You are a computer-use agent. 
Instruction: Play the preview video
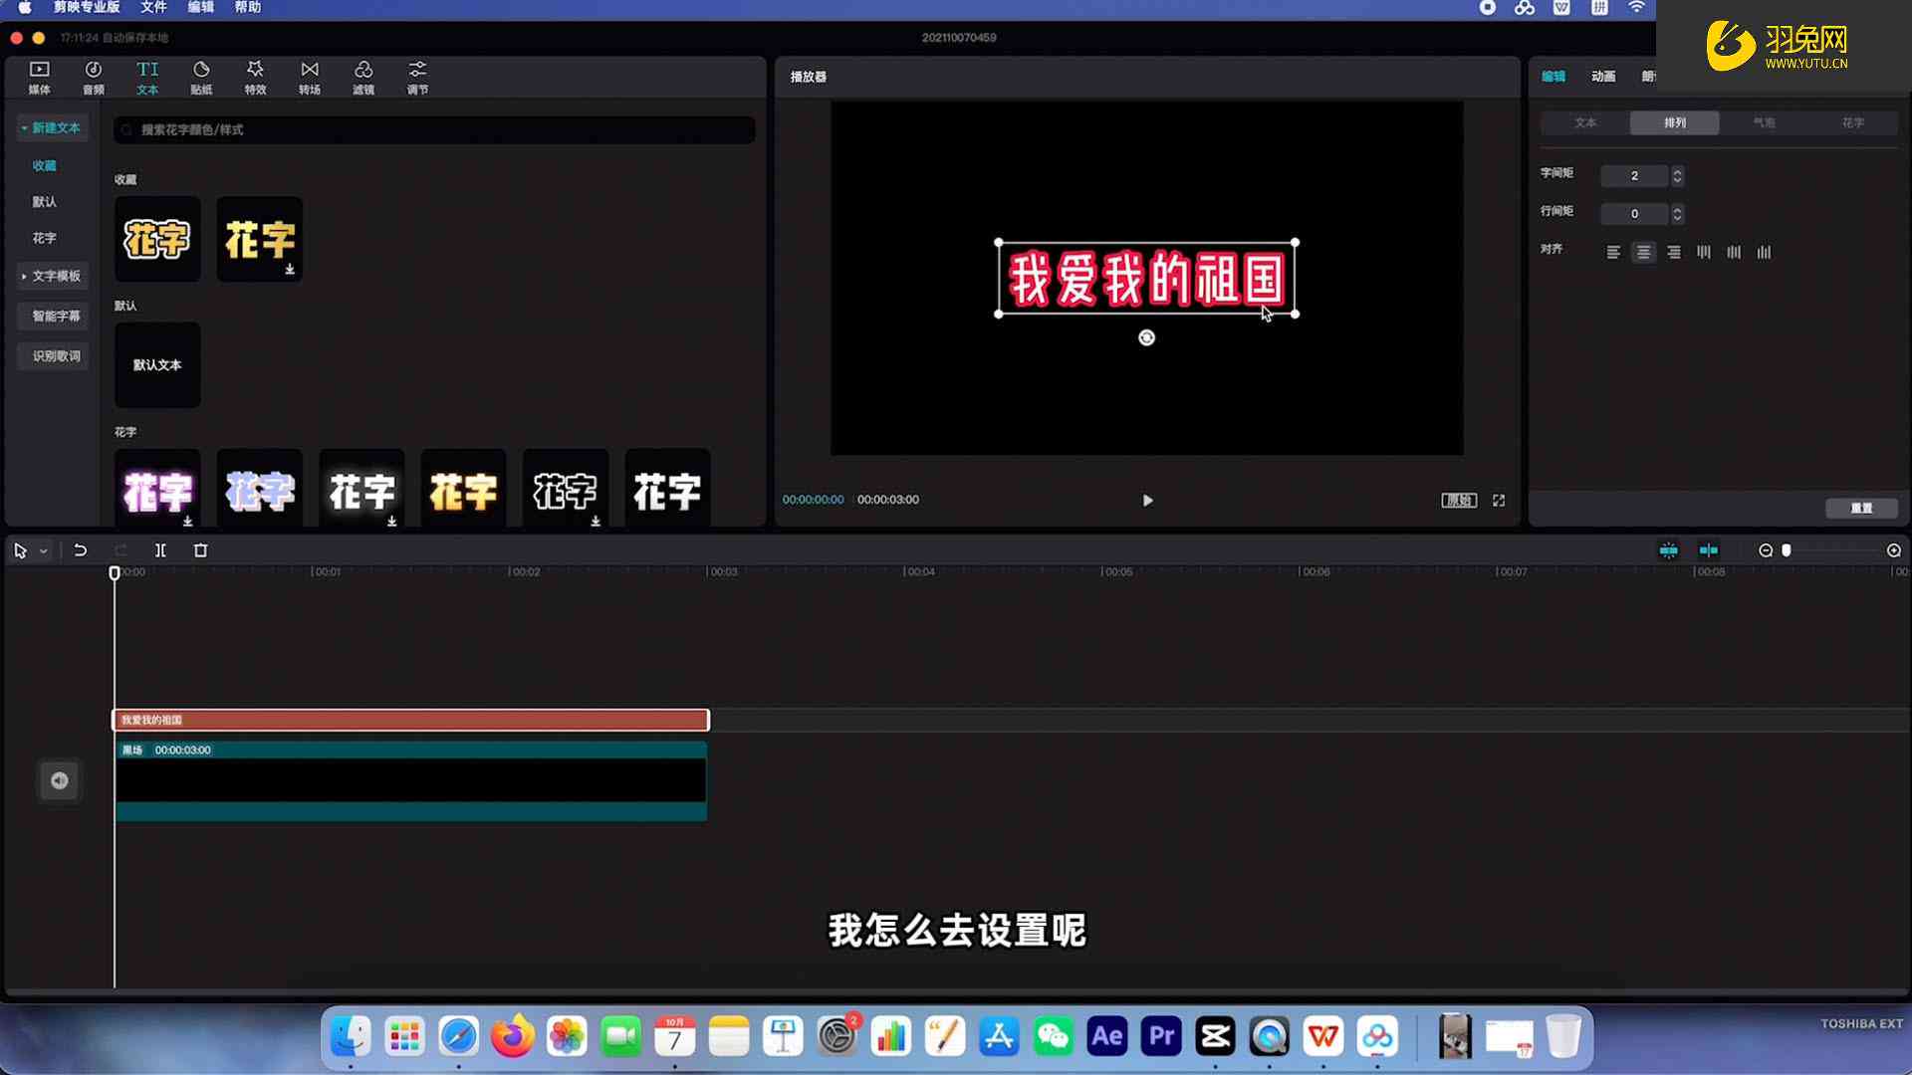coord(1147,501)
